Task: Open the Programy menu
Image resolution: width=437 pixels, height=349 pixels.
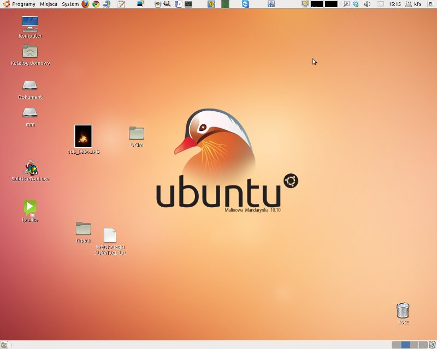Action: pyautogui.click(x=23, y=4)
